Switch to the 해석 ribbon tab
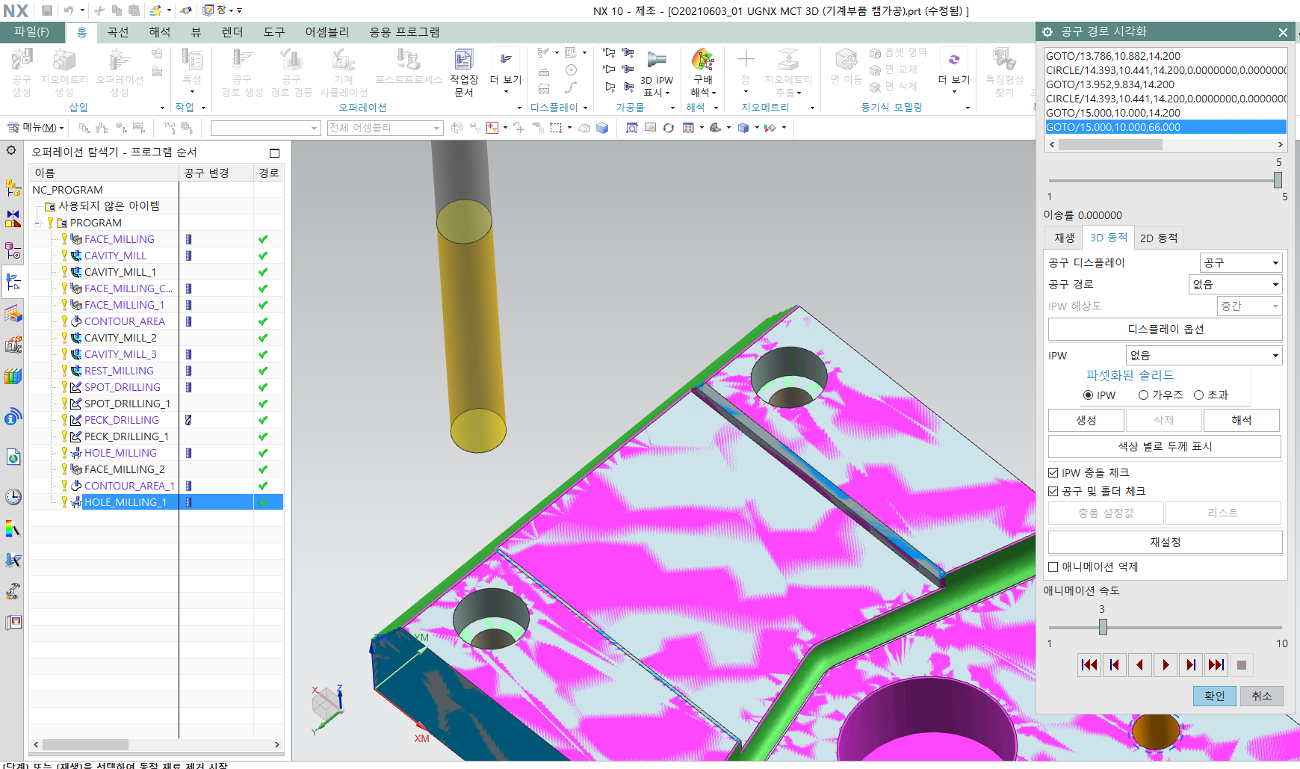The width and height of the screenshot is (1300, 769). click(159, 32)
